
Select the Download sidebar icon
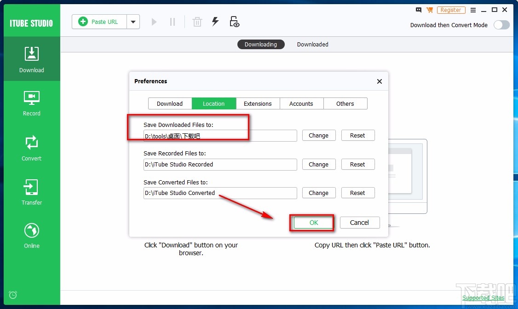tap(31, 59)
